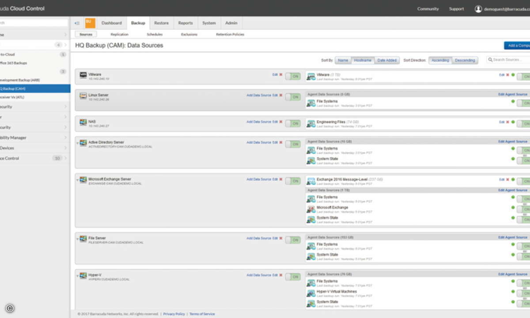Toggle the Microsoft Exchange Server ON switch

tap(292, 181)
